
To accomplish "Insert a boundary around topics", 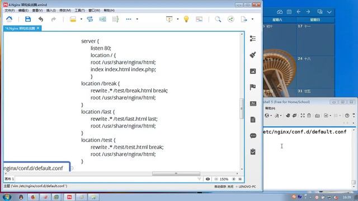I will 102,19.
